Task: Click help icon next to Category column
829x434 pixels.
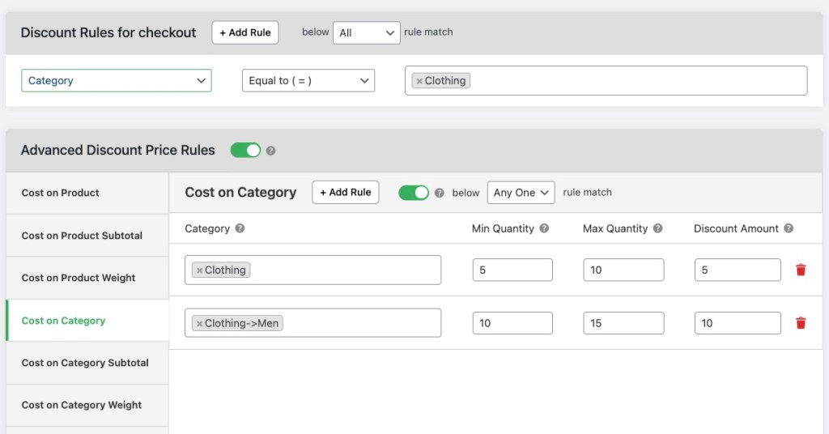Action: point(240,229)
